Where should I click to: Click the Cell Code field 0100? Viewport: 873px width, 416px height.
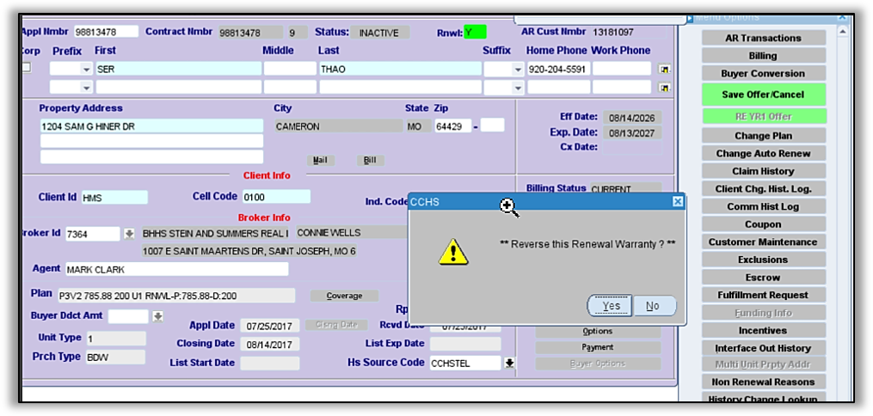[x=276, y=197]
